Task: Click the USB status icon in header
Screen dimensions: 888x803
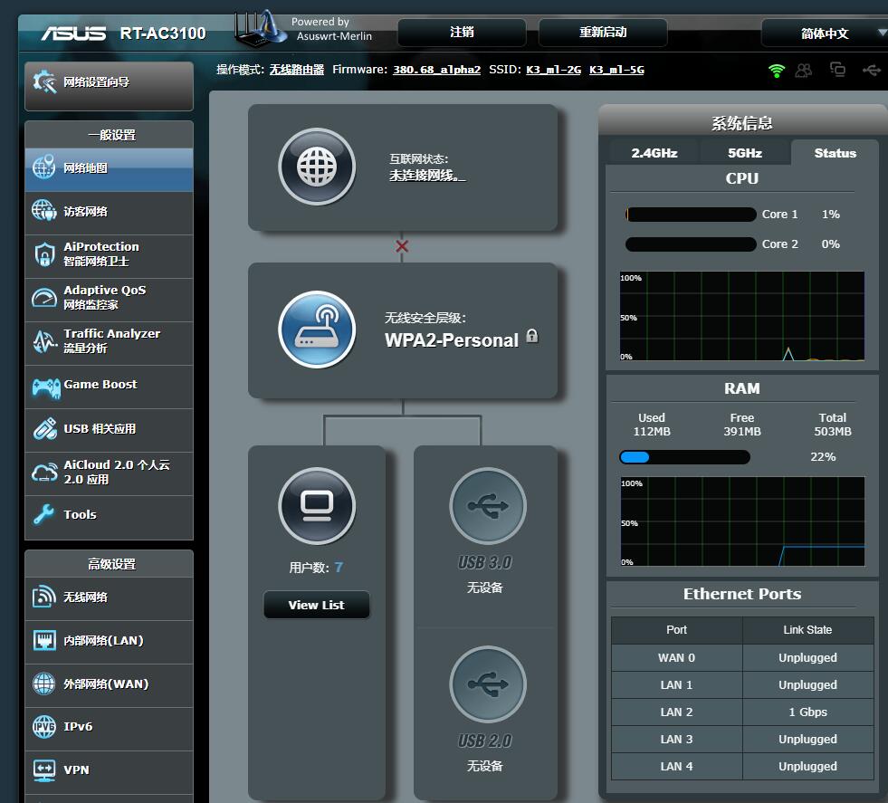Action: click(x=872, y=70)
